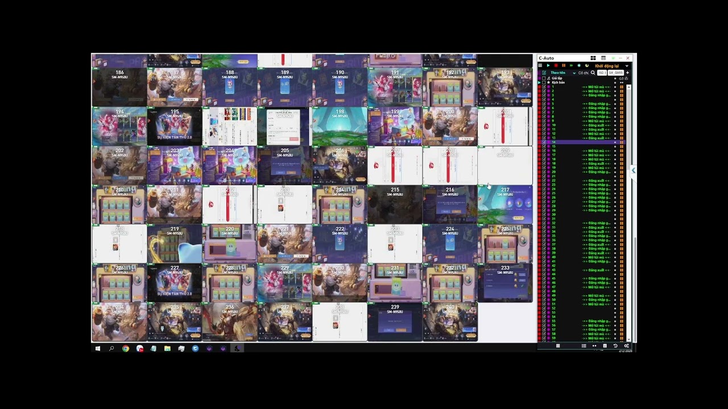Toggle the select-all checkbox beside Theo tên
This screenshot has height=409, width=728.
[x=544, y=73]
